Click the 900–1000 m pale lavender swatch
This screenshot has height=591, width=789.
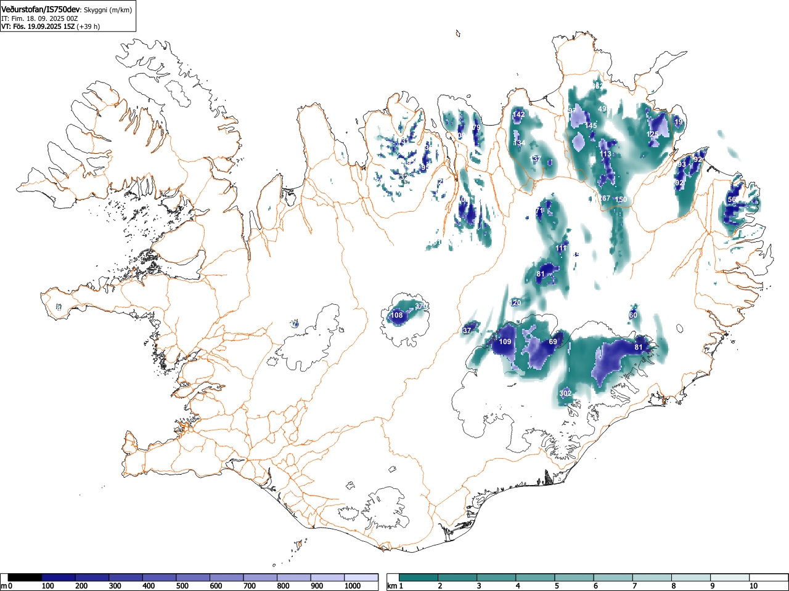click(327, 577)
